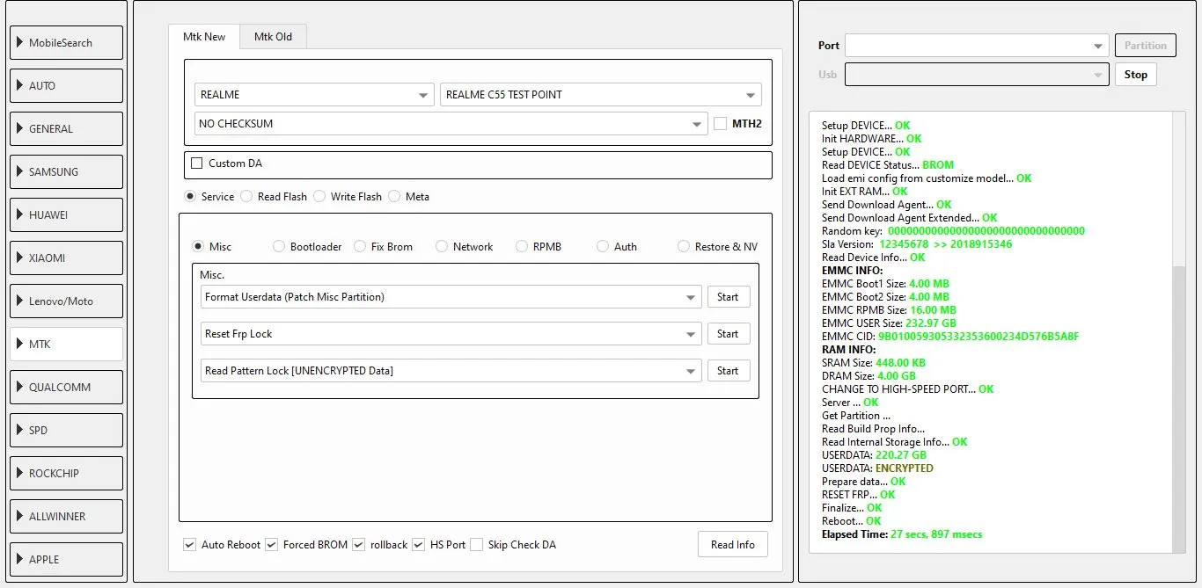Start the Reset Frp Lock operation
This screenshot has height=588, width=1202.
728,334
